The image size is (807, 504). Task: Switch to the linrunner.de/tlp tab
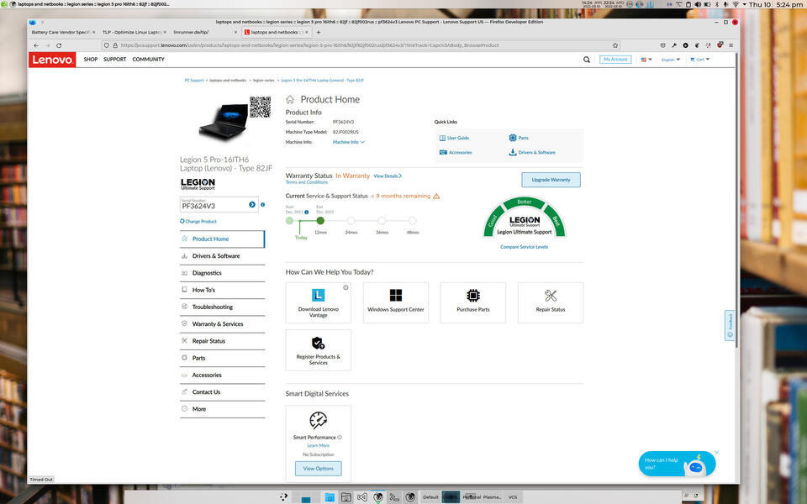(x=205, y=32)
